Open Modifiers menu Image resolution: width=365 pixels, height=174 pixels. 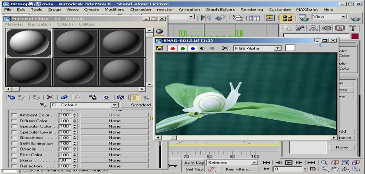click(x=114, y=10)
